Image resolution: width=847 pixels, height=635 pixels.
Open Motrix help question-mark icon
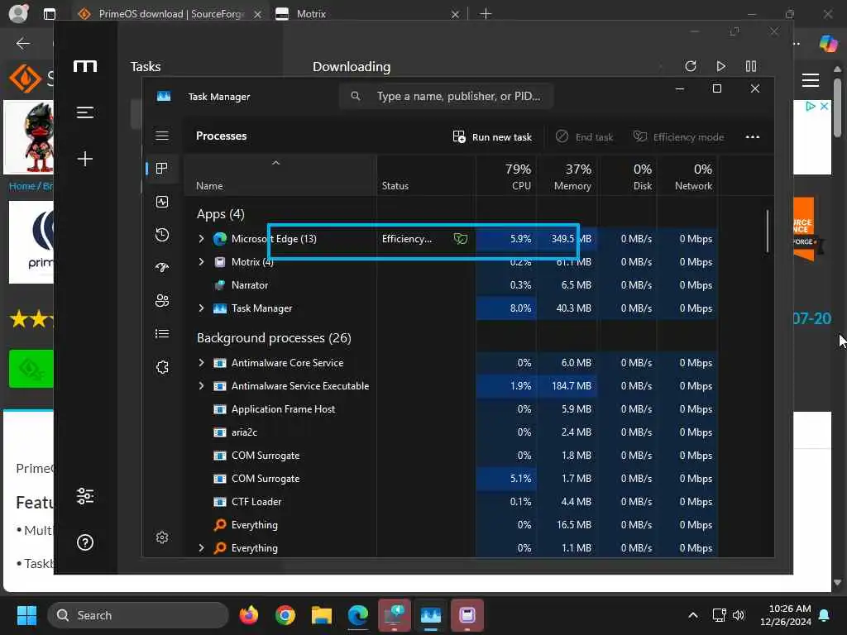(85, 542)
